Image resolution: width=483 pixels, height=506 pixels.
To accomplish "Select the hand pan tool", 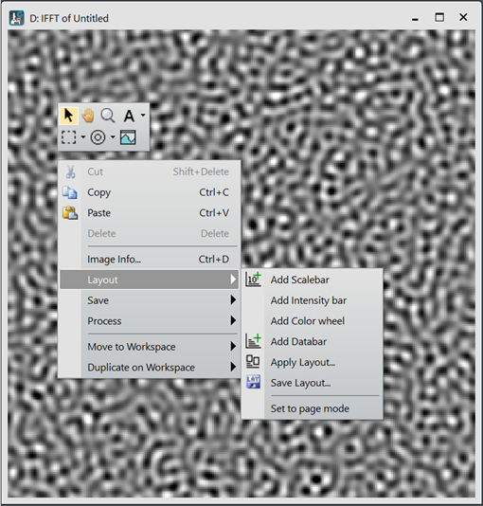I will 88,116.
